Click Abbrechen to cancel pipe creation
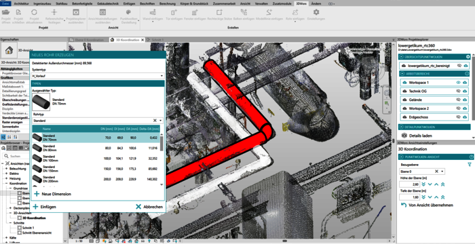The image size is (475, 244). [x=149, y=207]
